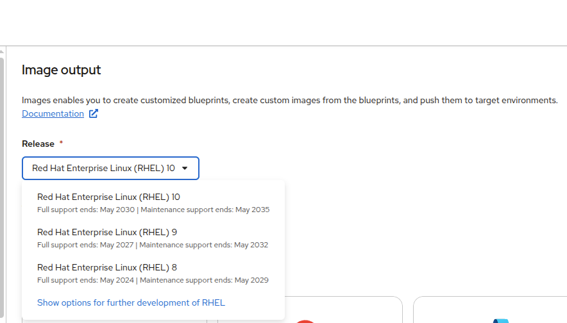Image resolution: width=567 pixels, height=323 pixels.
Task: Click the scrollbar up arrow
Action: (x=2, y=51)
